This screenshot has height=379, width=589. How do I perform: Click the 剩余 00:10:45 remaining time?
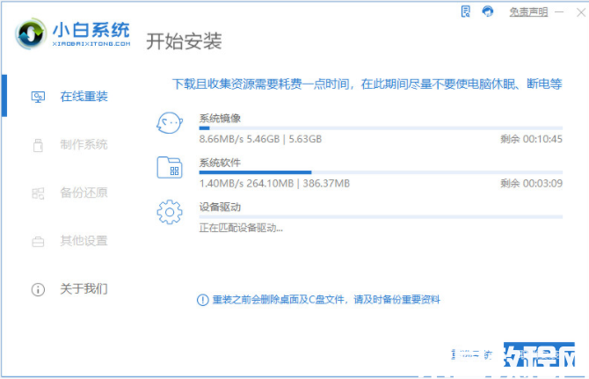pos(531,139)
